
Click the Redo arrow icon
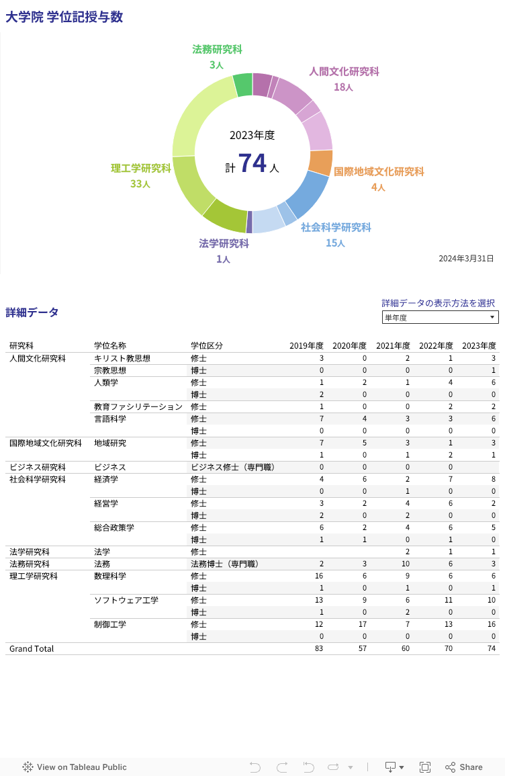[282, 767]
